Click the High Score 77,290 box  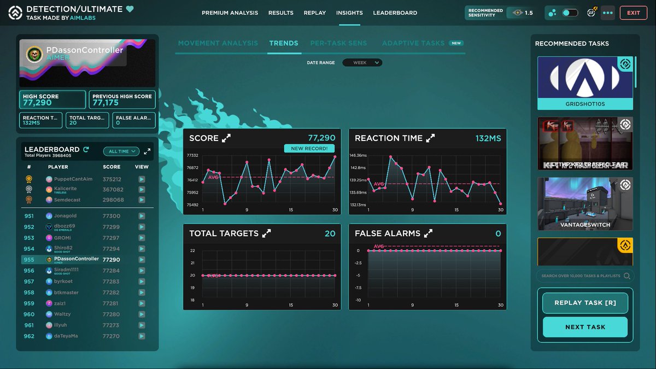[x=52, y=99]
